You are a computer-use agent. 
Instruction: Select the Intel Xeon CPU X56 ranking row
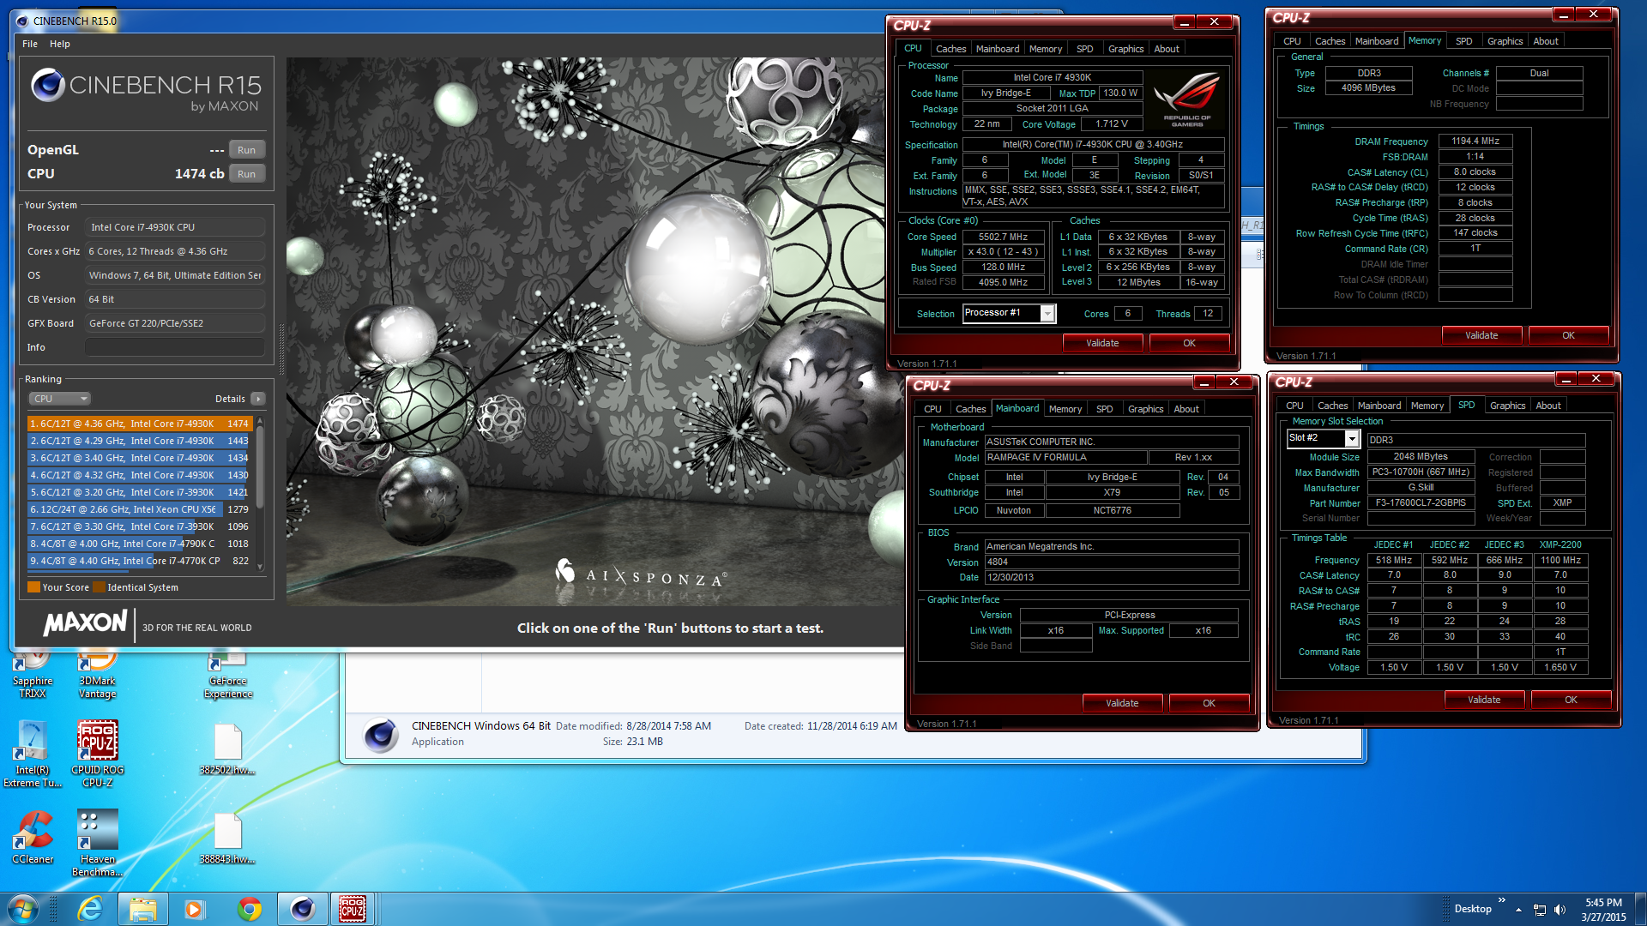pos(139,509)
